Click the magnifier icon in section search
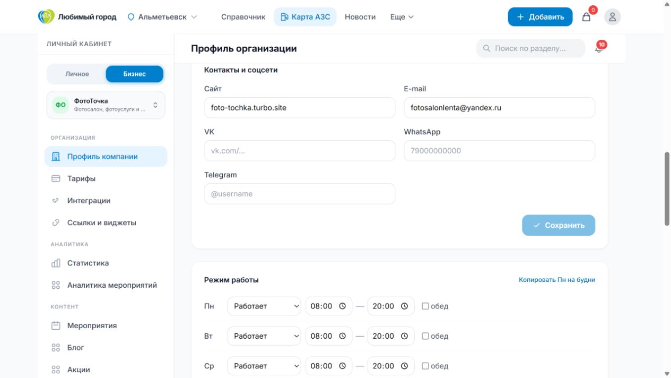 pyautogui.click(x=486, y=48)
